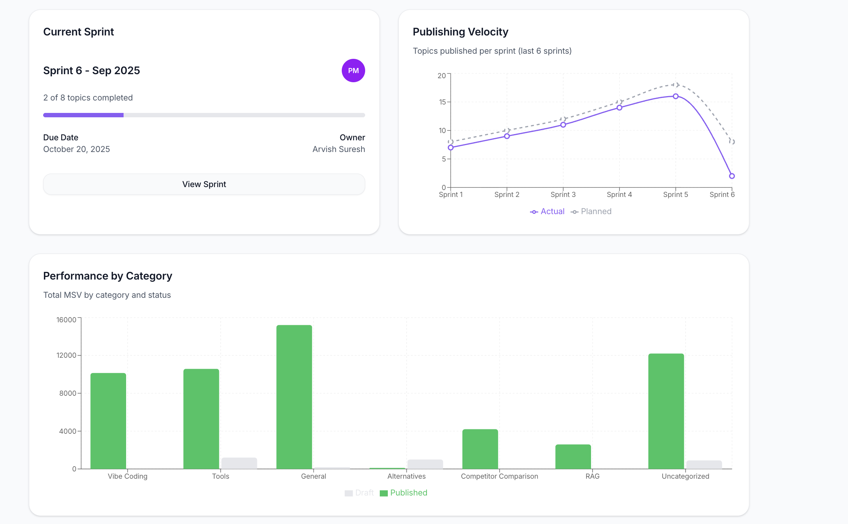848x524 pixels.
Task: Toggle the Draft series in category legend
Action: point(359,493)
